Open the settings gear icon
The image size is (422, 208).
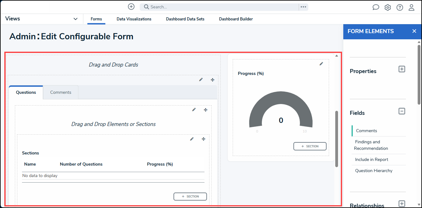point(388,7)
